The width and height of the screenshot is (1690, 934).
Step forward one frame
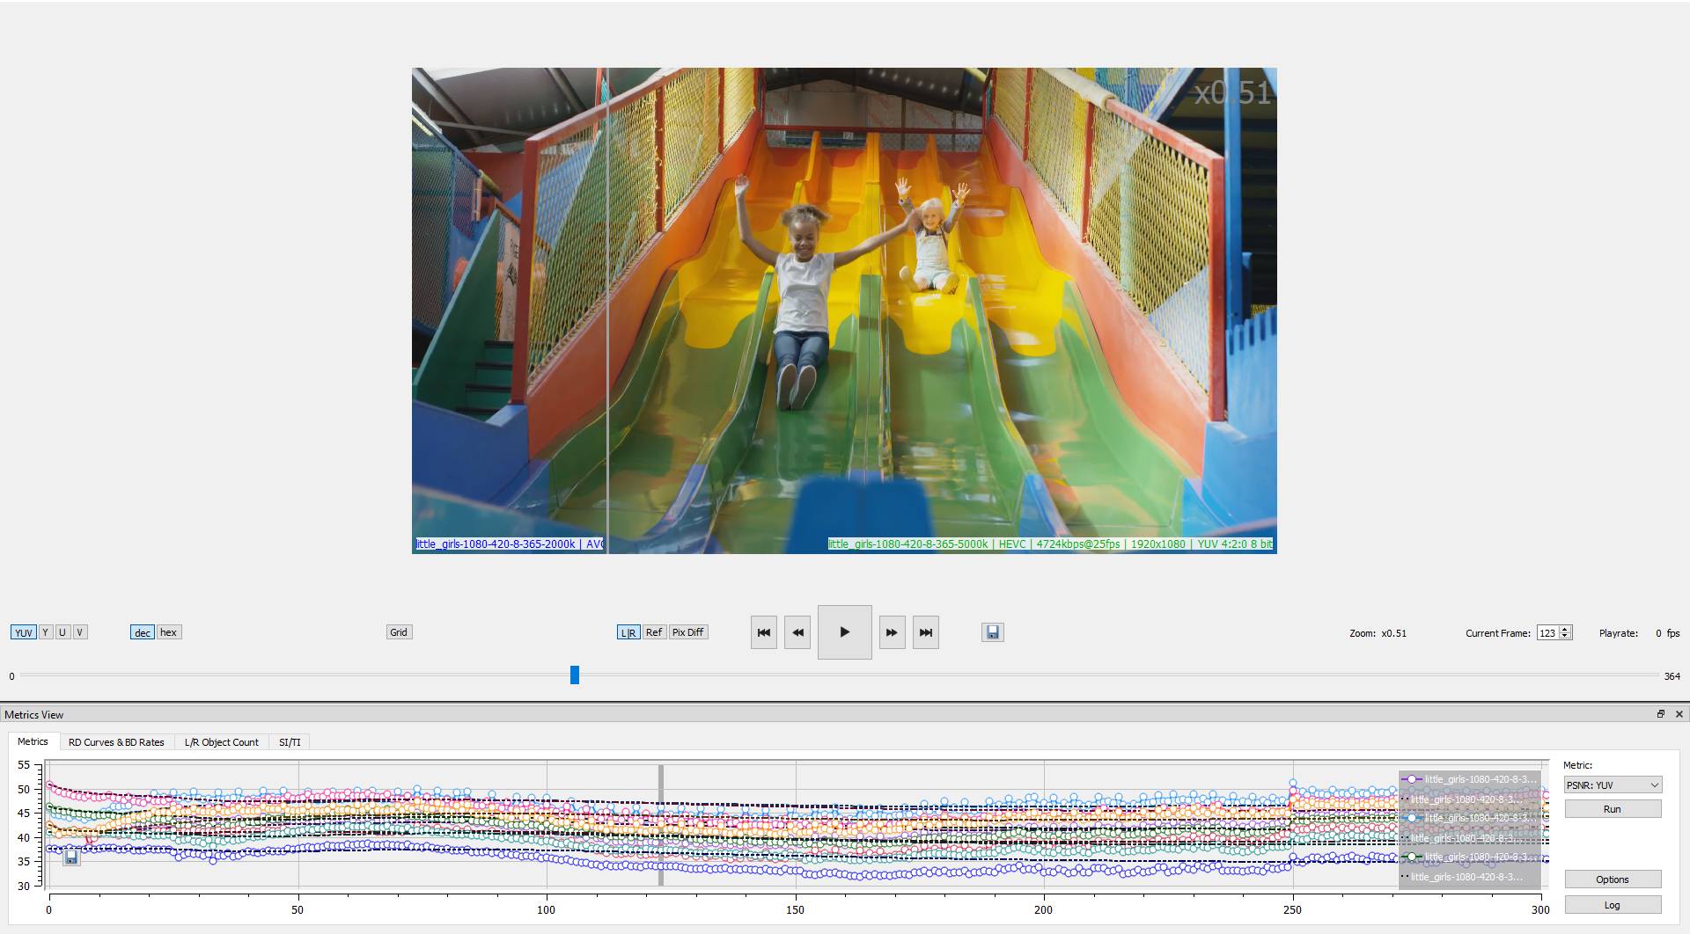(x=892, y=632)
